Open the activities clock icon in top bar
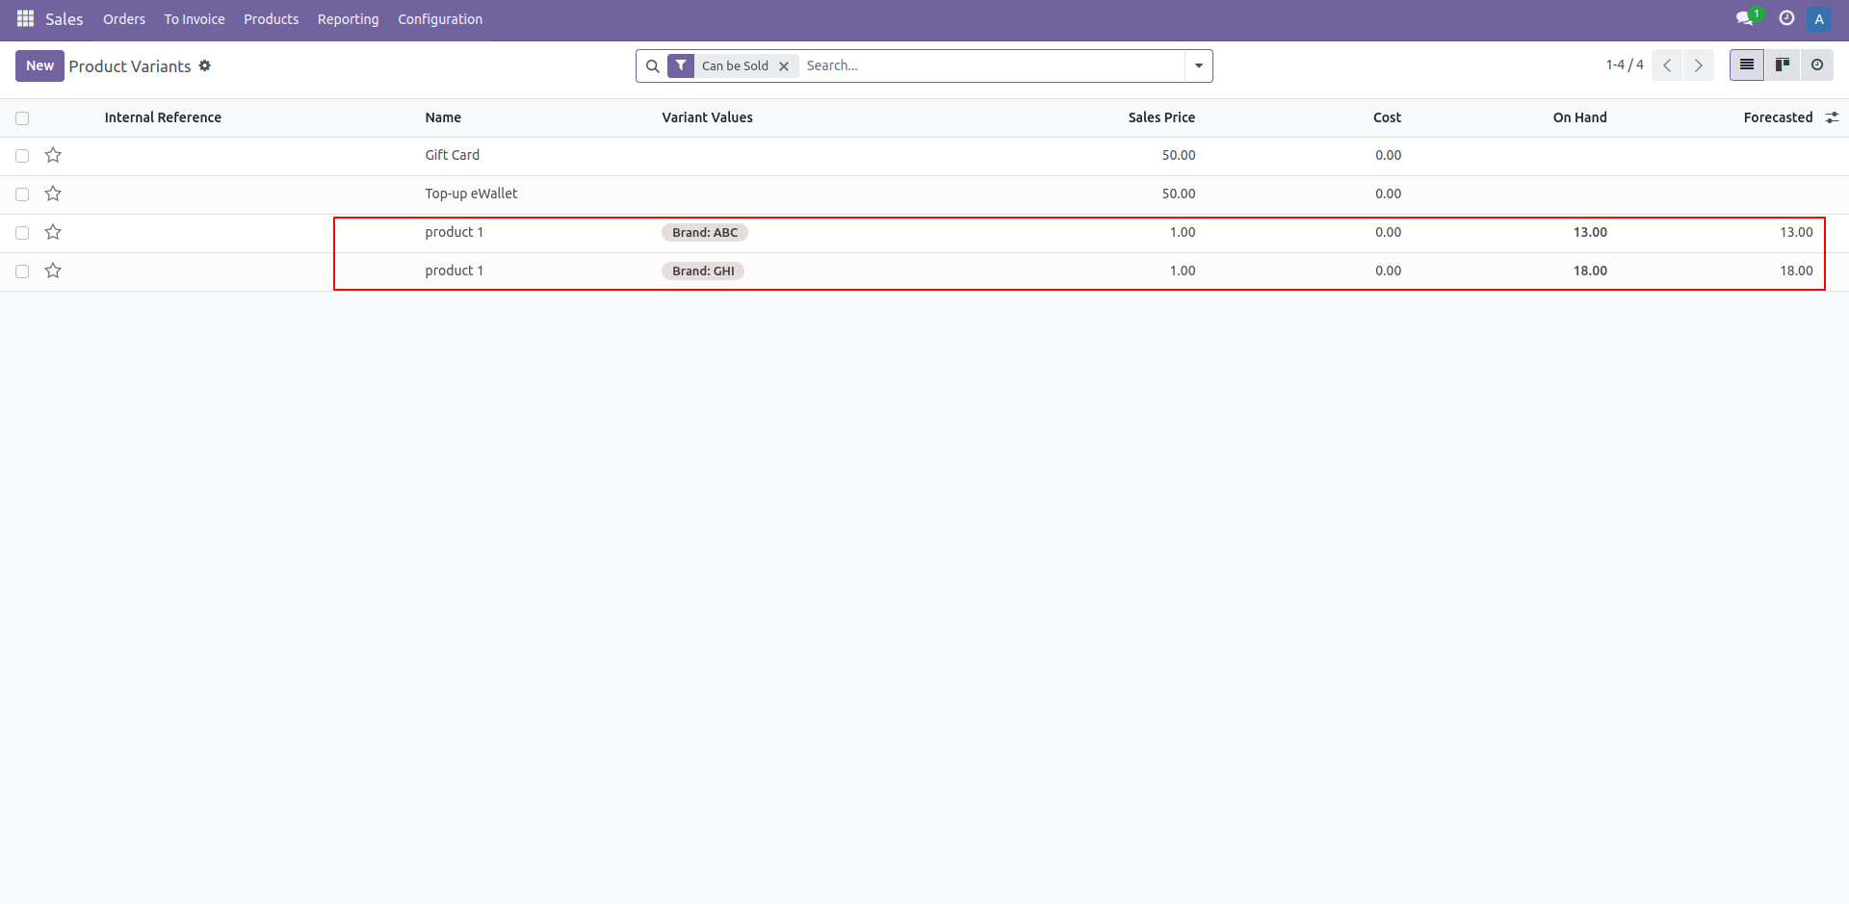 (1786, 19)
